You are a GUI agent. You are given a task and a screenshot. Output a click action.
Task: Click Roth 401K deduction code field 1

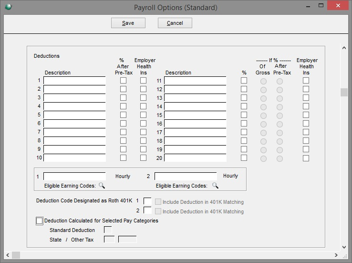click(x=147, y=201)
